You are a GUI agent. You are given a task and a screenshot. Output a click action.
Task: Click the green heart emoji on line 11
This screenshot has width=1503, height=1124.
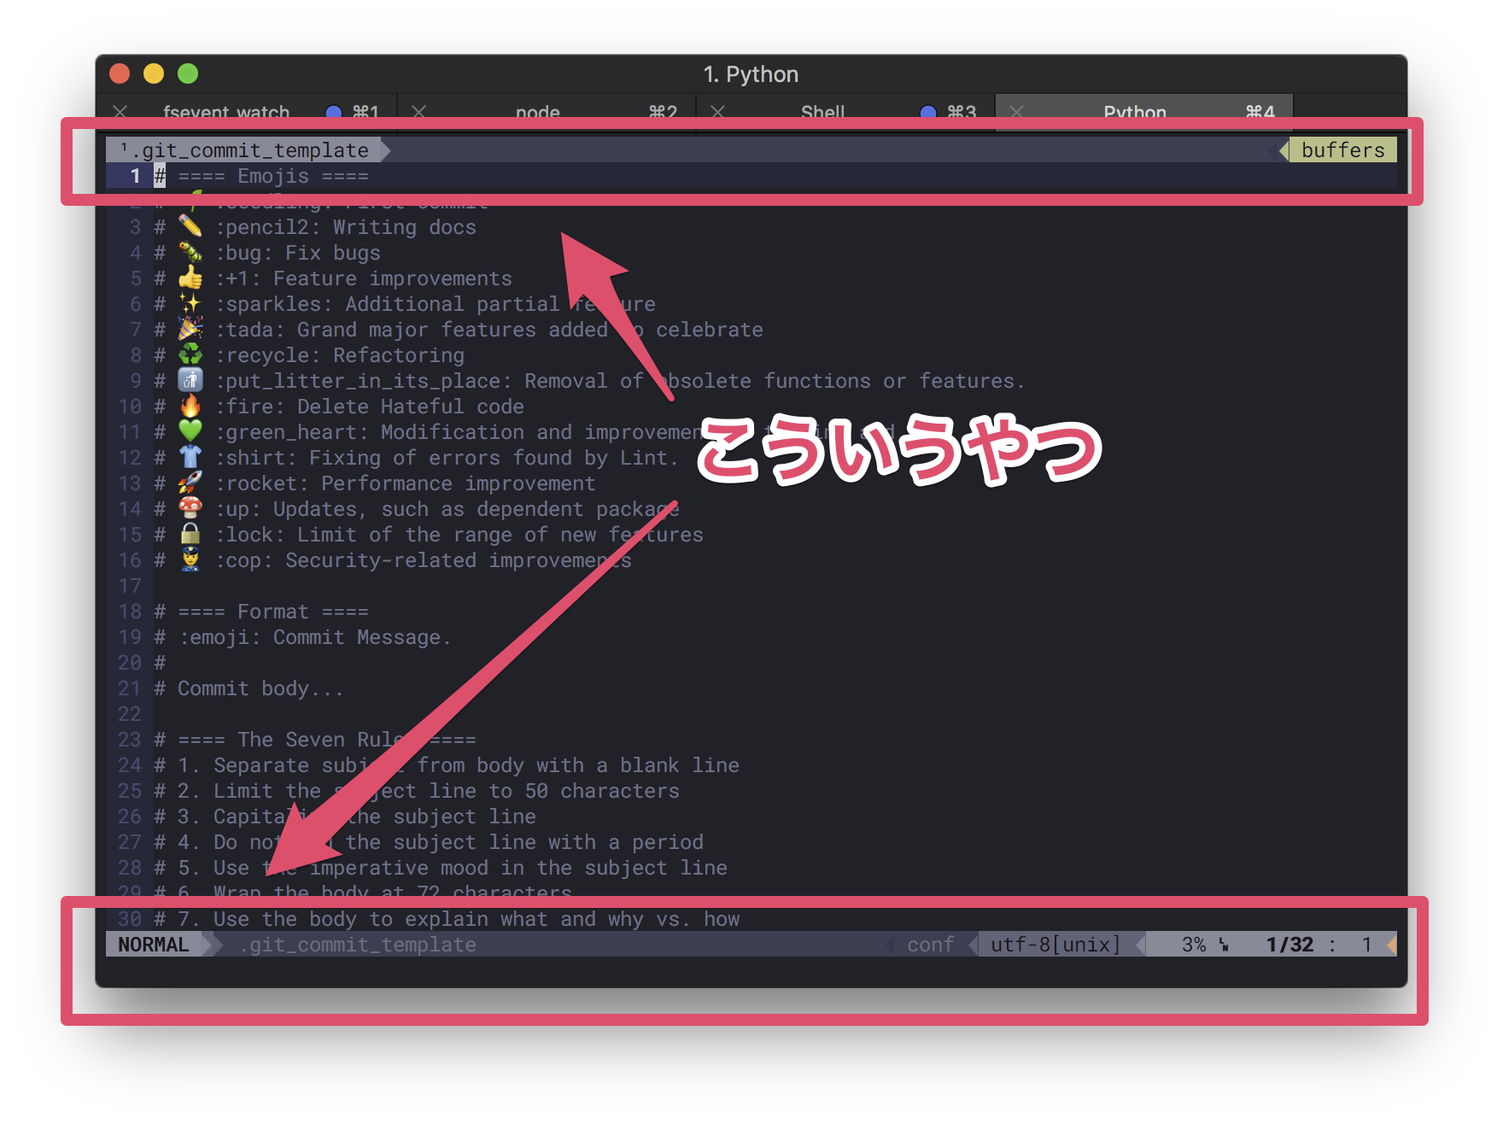coord(190,431)
